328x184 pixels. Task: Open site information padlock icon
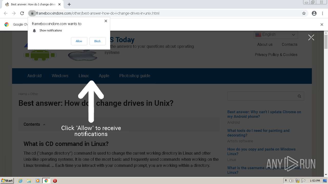(32, 13)
